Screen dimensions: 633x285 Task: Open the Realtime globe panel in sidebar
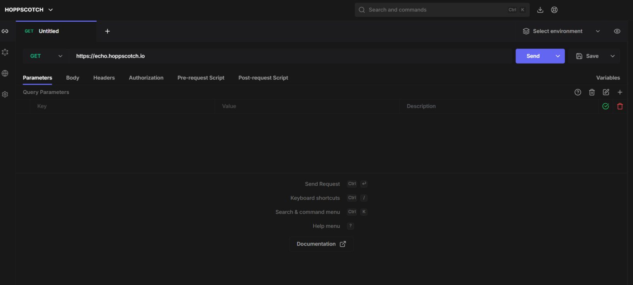coord(5,73)
